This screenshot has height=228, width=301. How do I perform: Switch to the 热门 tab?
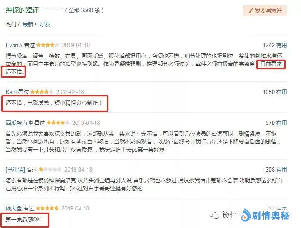(x=11, y=24)
